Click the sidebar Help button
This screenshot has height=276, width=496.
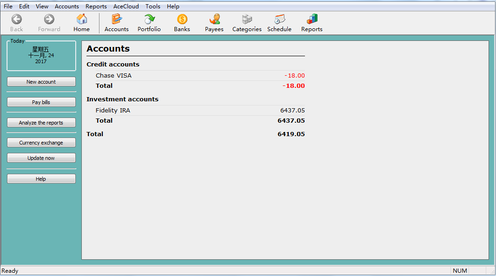pyautogui.click(x=41, y=178)
